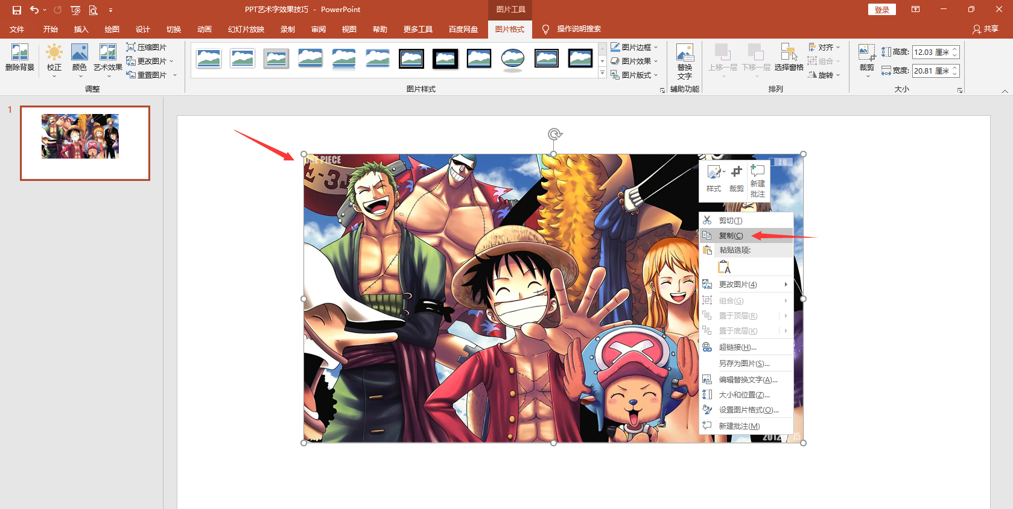Open Picture Styles dialog launcher
The height and width of the screenshot is (509, 1013).
662,90
